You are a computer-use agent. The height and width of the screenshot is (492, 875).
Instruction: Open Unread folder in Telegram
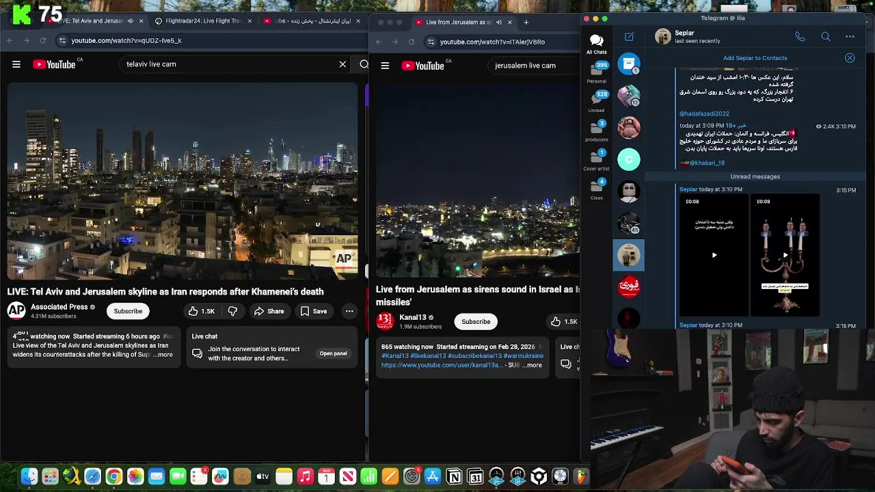[x=596, y=102]
